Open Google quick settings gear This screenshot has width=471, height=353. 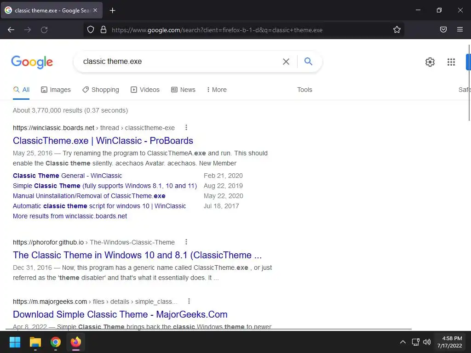(430, 62)
